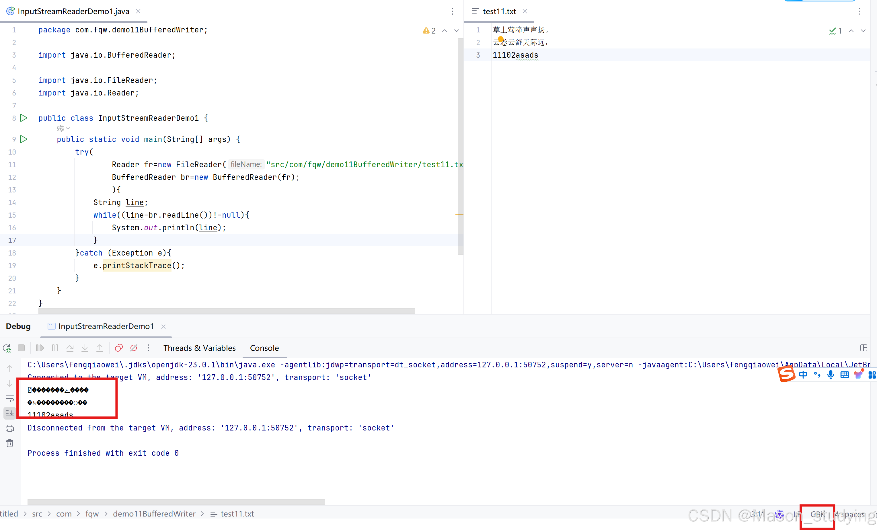Clear console with trash icon
The image size is (877, 530).
pos(10,443)
